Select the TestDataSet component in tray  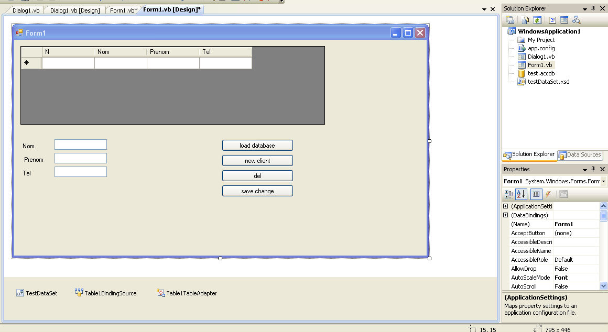click(37, 293)
